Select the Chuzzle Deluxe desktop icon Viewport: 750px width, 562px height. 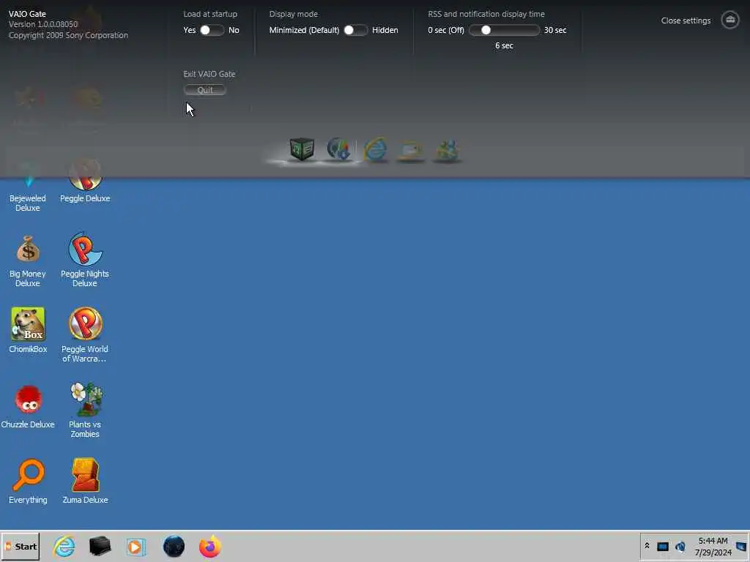coord(28,406)
